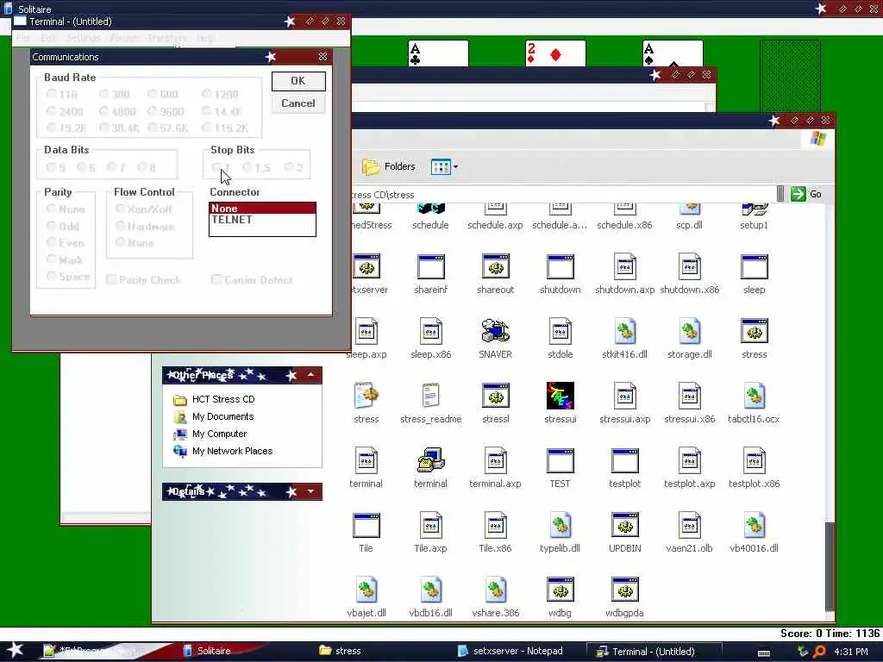Choose 8 data bits
This screenshot has width=883, height=662.
[x=147, y=167]
